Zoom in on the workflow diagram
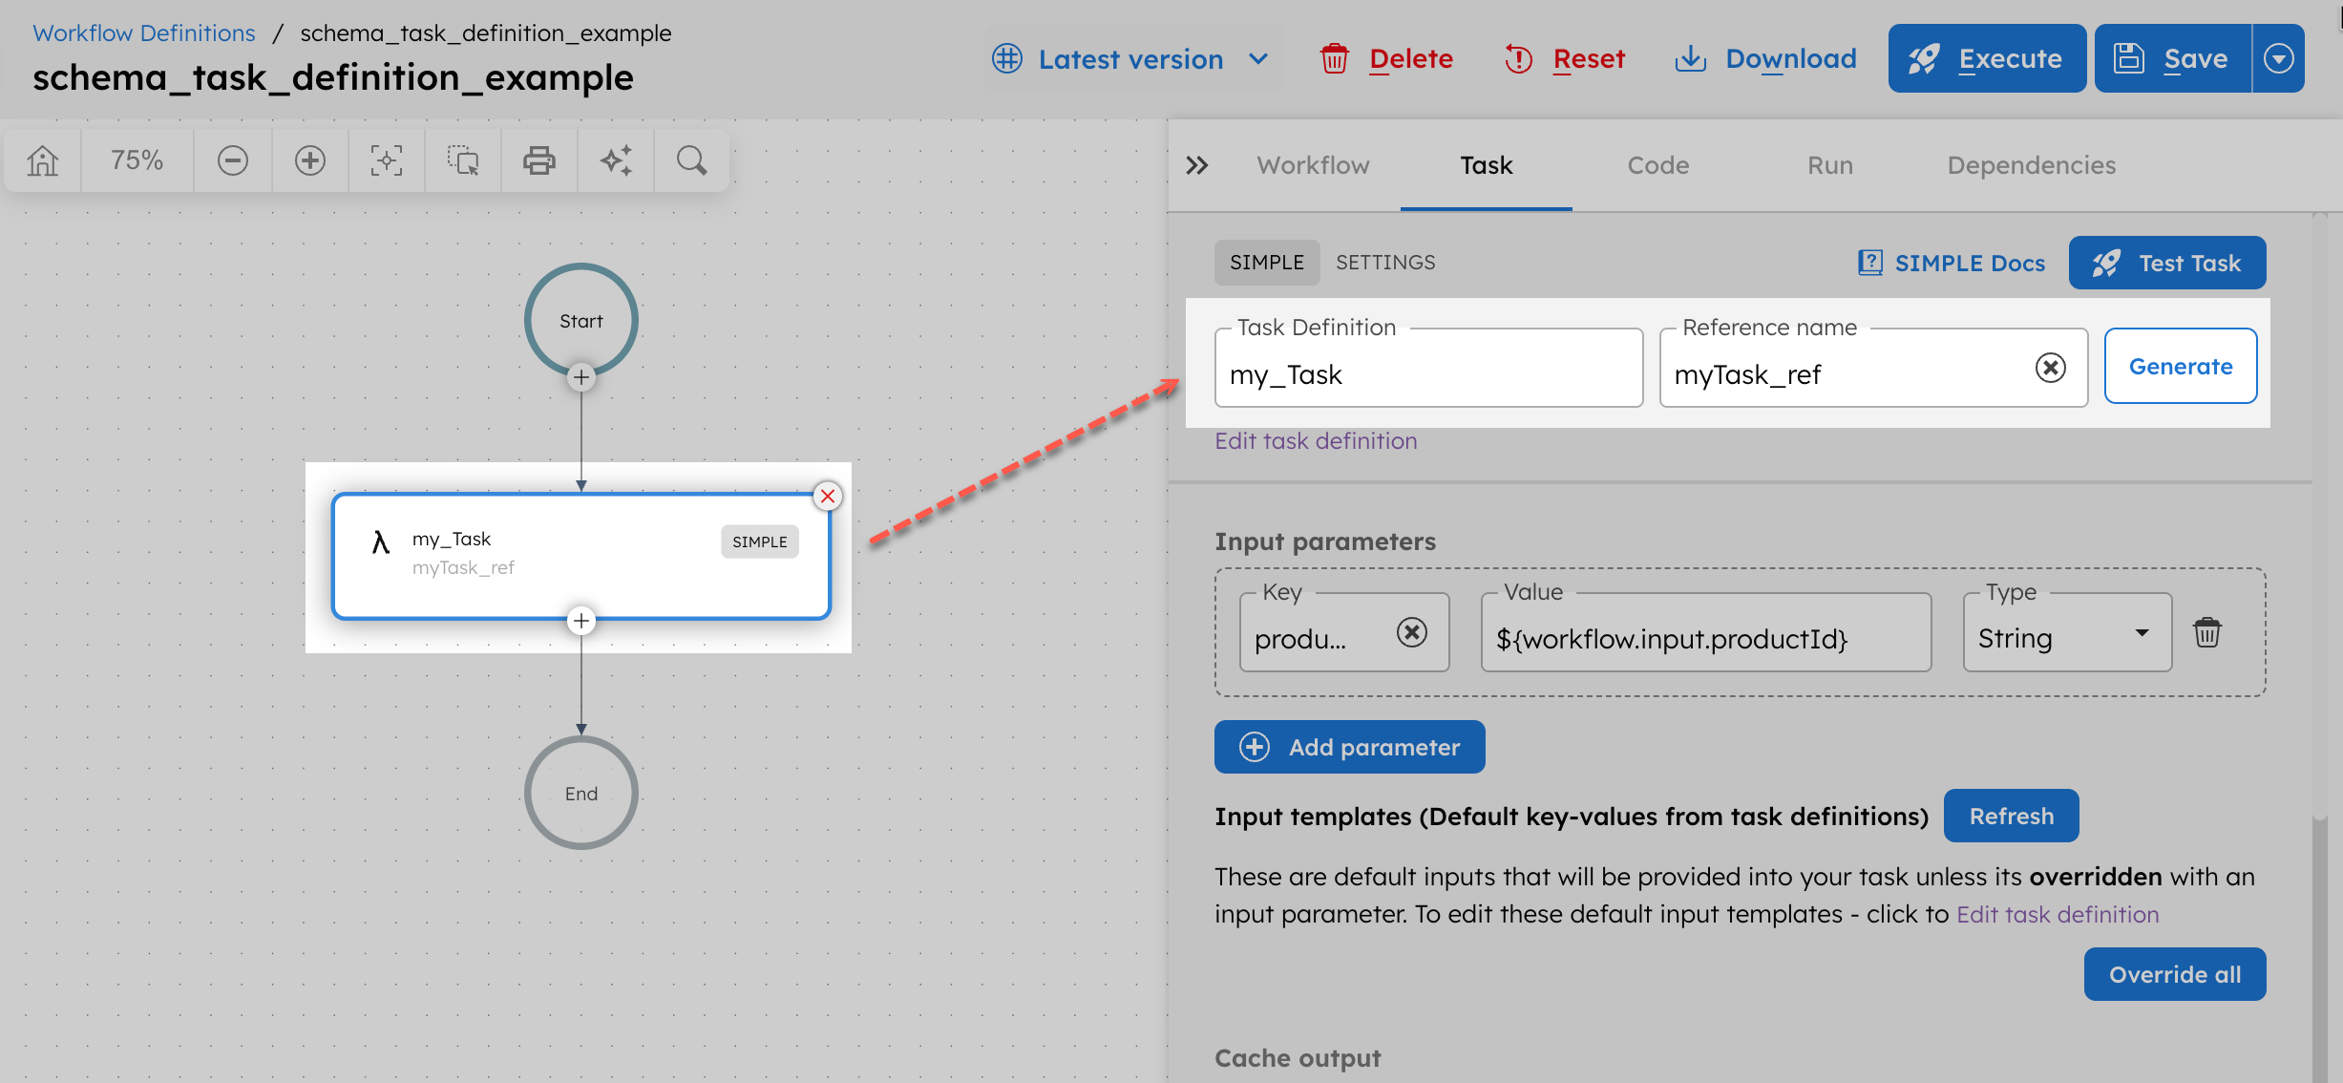Screen dimensions: 2343x1083 pos(309,159)
